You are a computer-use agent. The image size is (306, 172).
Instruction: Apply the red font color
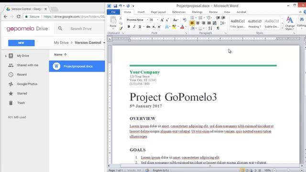coord(182,27)
